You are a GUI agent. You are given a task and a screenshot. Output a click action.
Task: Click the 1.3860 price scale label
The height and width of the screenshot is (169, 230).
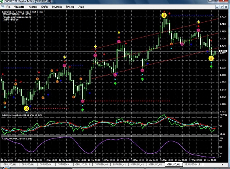pos(223,75)
